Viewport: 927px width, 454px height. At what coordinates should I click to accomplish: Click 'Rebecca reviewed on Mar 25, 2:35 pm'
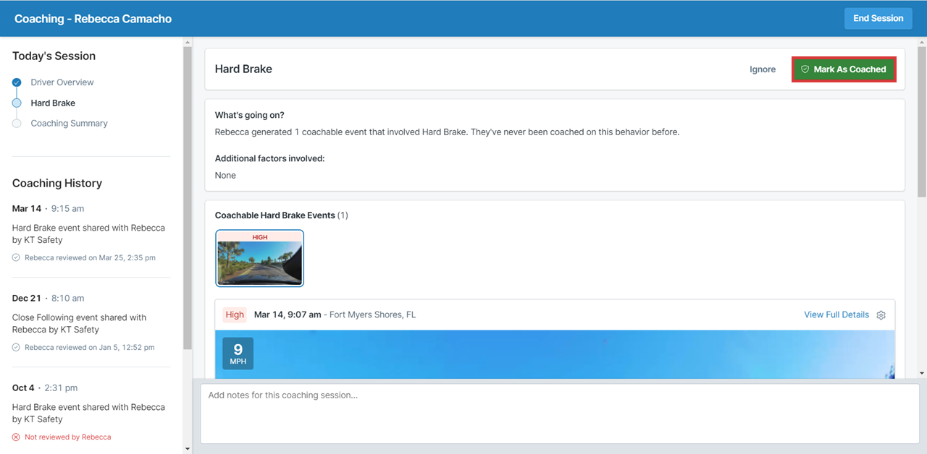coord(90,257)
